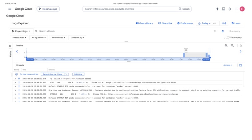Screen dimensions: 252x140
Task: Toggle the Show query switch
Action: [x=227, y=37]
